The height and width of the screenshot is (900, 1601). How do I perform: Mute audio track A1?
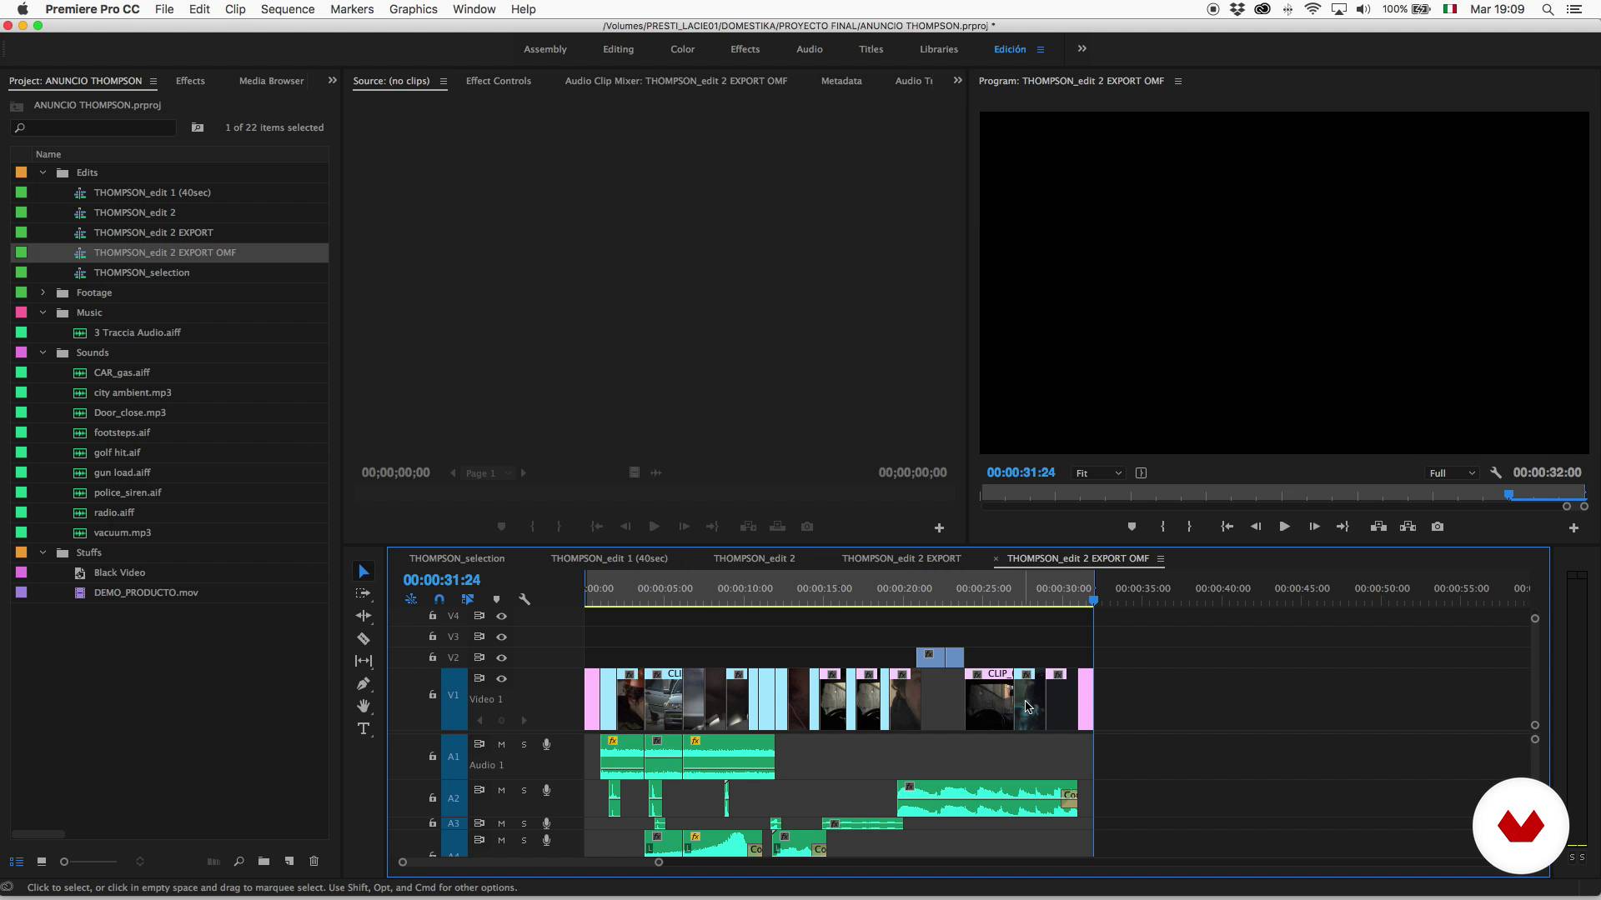point(501,744)
